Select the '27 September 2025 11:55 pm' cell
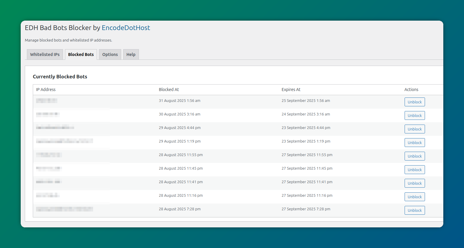Screen dimensions: 464x248 (x=307, y=155)
